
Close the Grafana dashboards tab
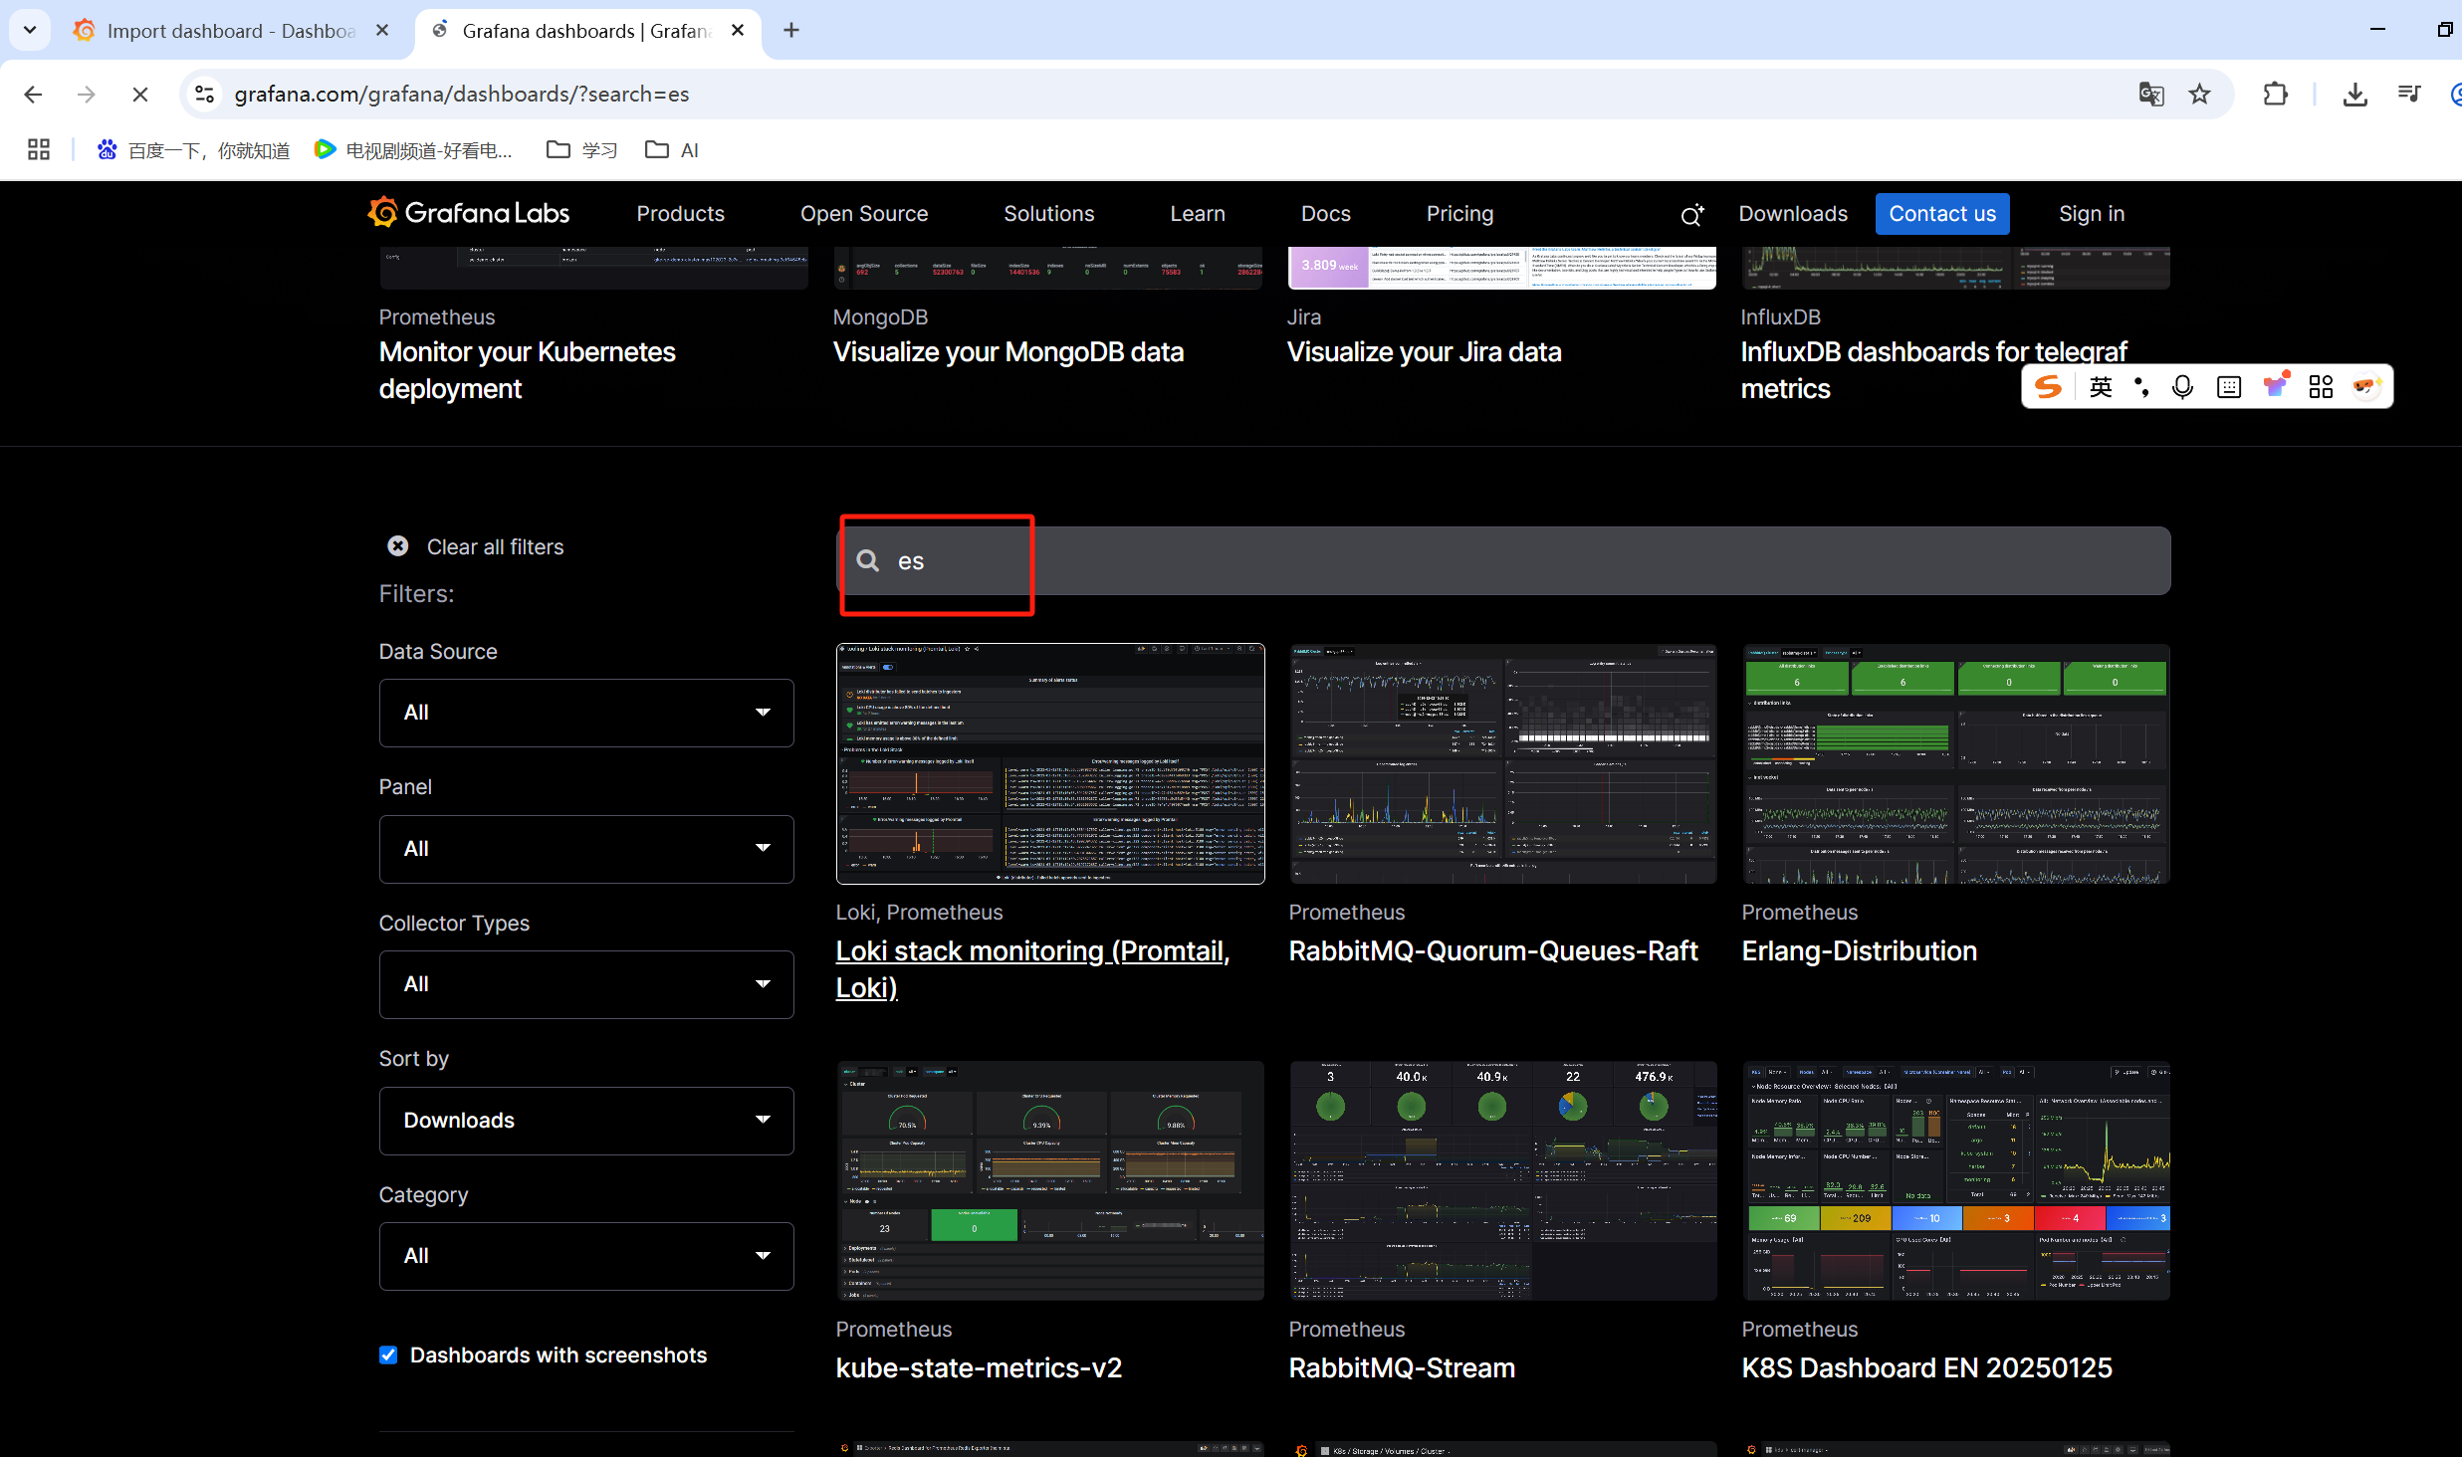[738, 30]
